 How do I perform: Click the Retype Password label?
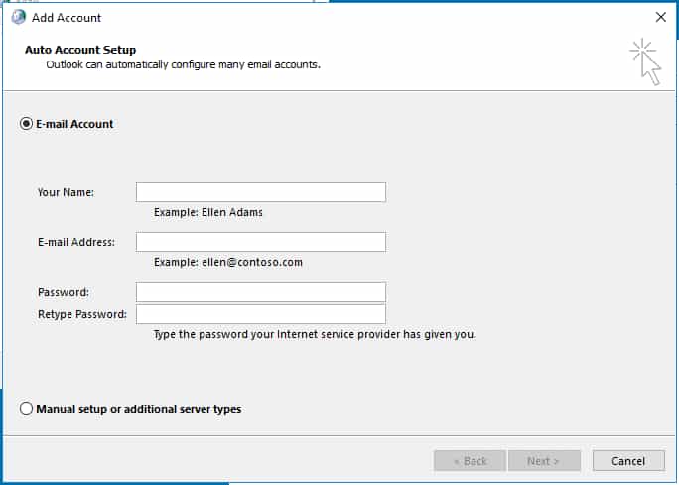pos(82,314)
